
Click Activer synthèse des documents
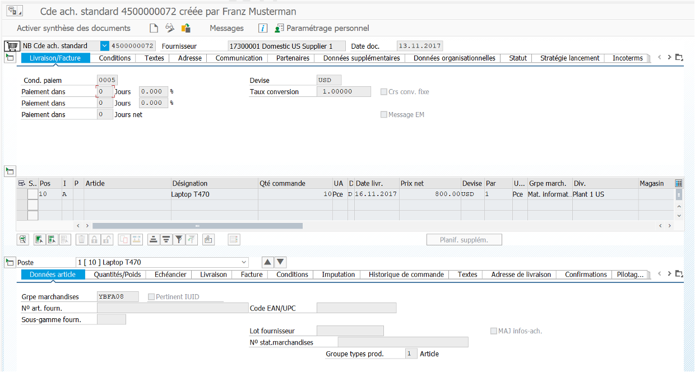(73, 28)
